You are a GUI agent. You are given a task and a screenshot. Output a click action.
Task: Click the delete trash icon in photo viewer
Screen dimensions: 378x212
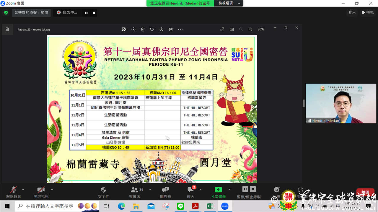tap(143, 29)
